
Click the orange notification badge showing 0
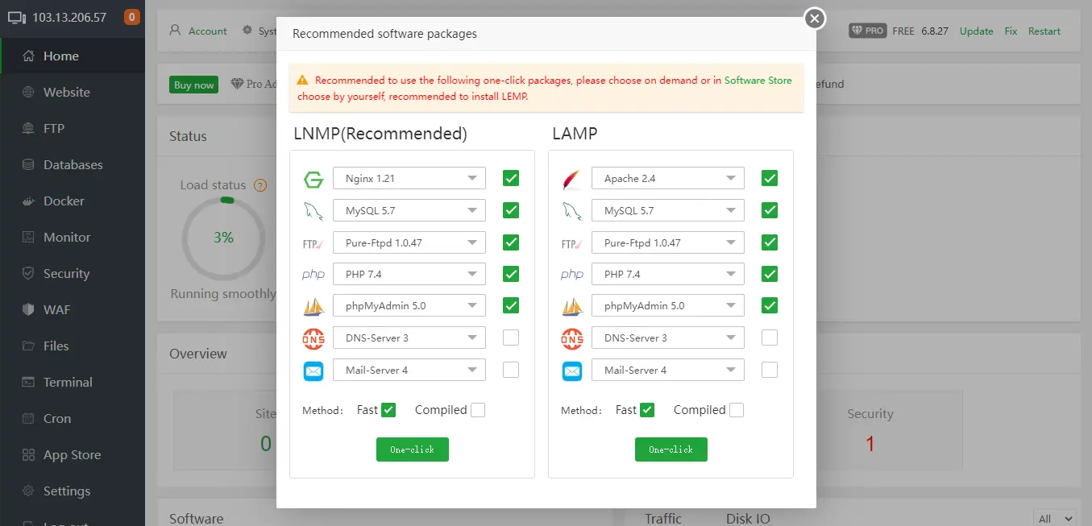132,17
